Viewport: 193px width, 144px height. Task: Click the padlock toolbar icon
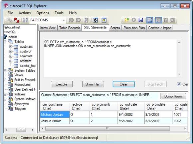165,20
